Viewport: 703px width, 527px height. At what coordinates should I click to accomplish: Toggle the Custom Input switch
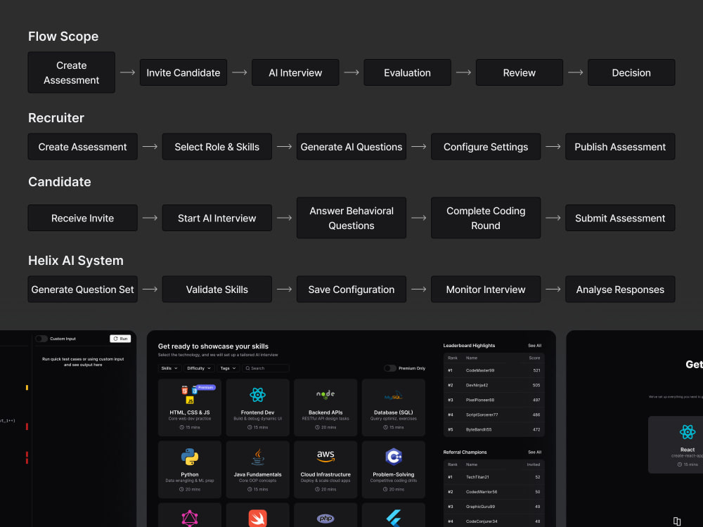(41, 339)
